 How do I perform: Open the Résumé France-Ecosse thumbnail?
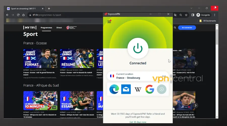(77, 58)
